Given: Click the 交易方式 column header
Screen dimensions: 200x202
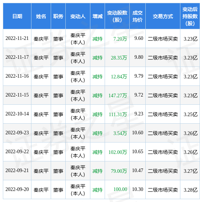Looking at the screenshot, I should pyautogui.click(x=163, y=16).
